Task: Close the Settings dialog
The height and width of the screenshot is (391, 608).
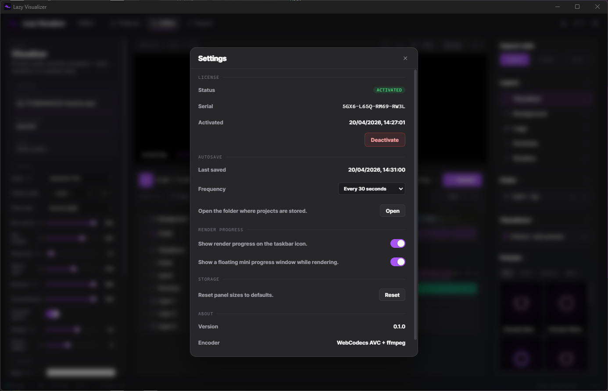Action: click(405, 58)
